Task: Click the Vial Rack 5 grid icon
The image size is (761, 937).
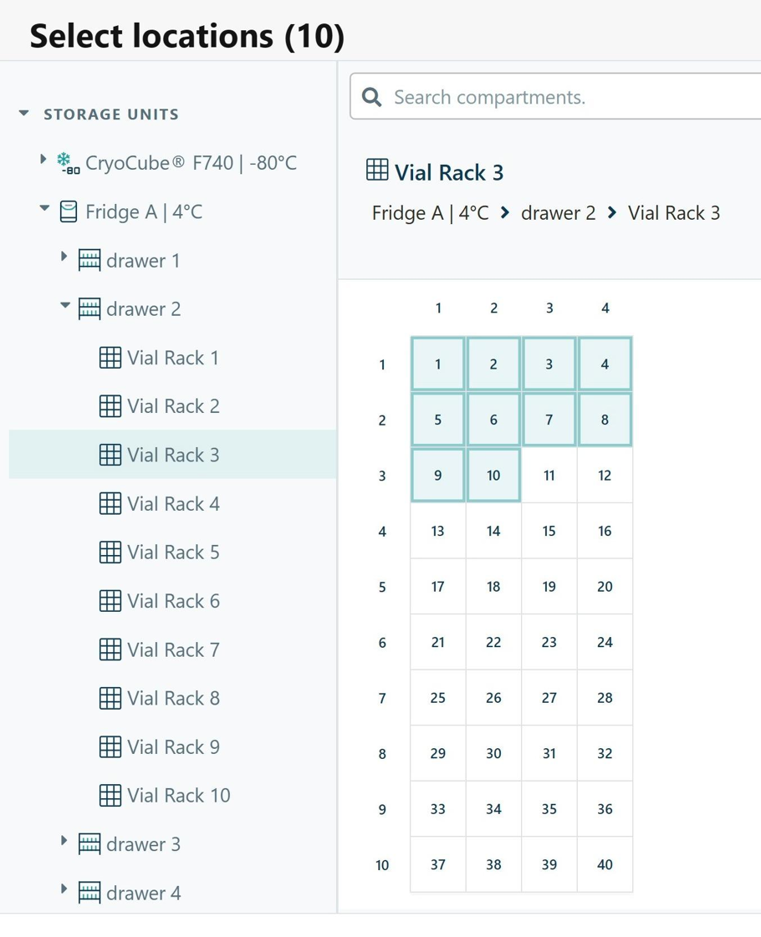Action: tap(110, 553)
